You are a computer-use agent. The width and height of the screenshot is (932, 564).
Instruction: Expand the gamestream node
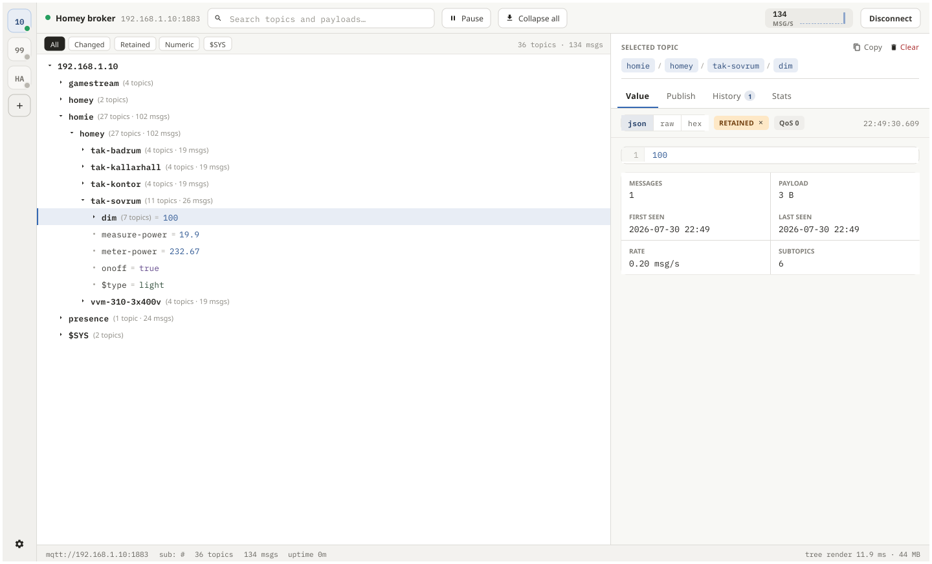click(61, 82)
